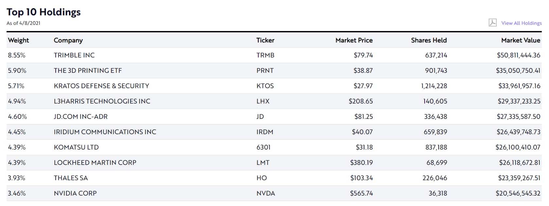This screenshot has height=206, width=549.
Task: Click the JD ticker cell
Action: tap(260, 117)
